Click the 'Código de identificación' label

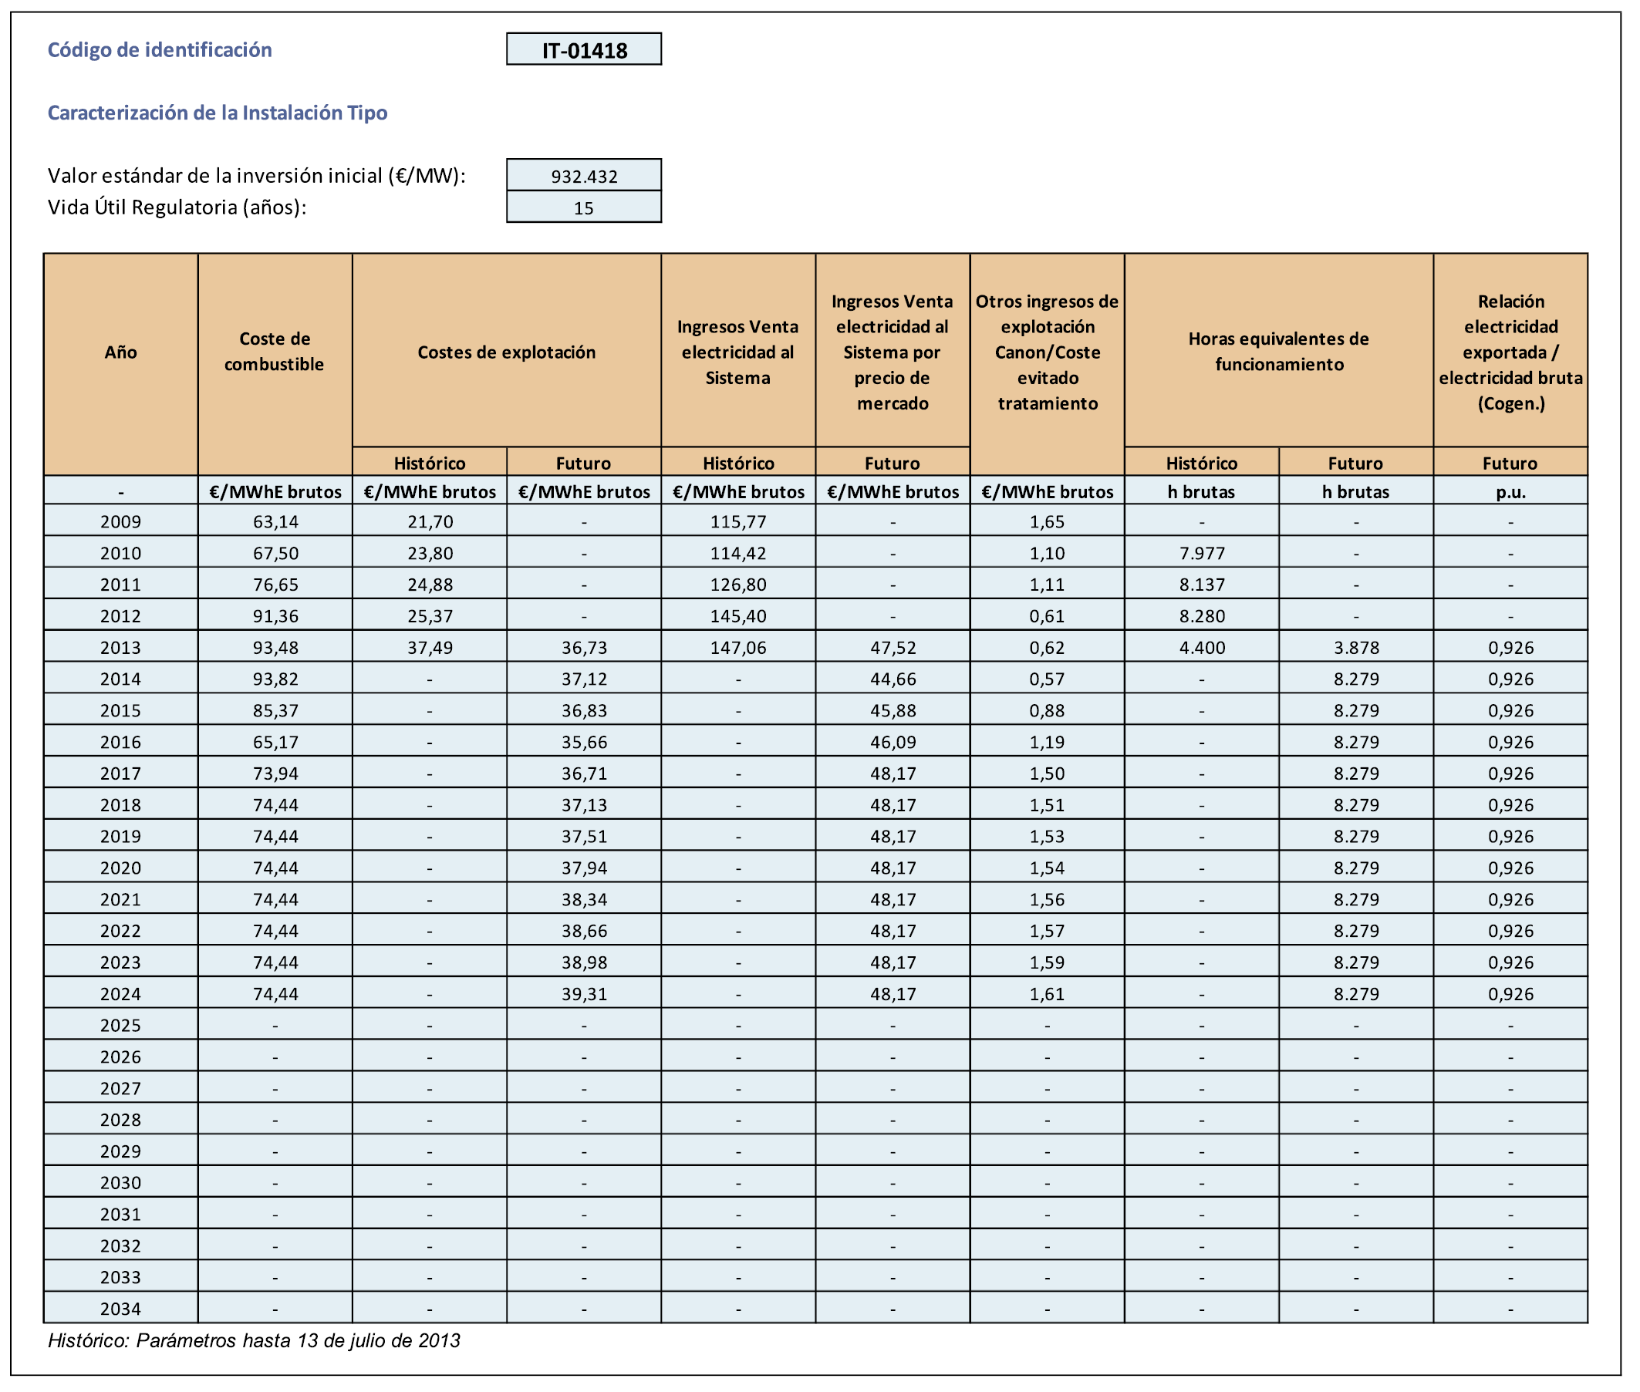[160, 49]
